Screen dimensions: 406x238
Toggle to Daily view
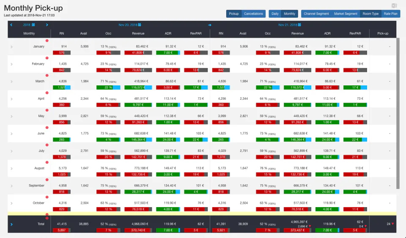coord(275,14)
